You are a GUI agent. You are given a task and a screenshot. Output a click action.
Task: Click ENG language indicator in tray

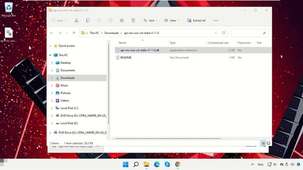point(260,165)
